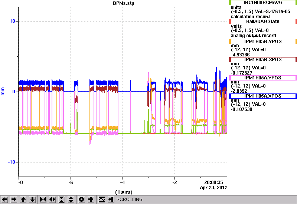The image size is (297, 204).
Task: Pan the graph down with down arrow
Action: (x=33, y=200)
